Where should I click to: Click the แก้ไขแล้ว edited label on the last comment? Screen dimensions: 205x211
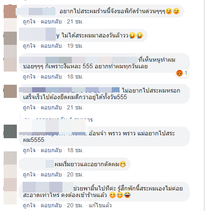[100, 205]
